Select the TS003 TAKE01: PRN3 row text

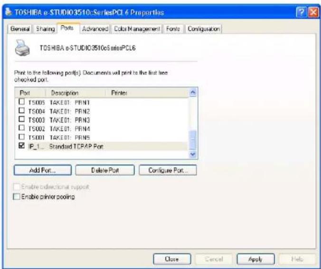click(x=59, y=120)
